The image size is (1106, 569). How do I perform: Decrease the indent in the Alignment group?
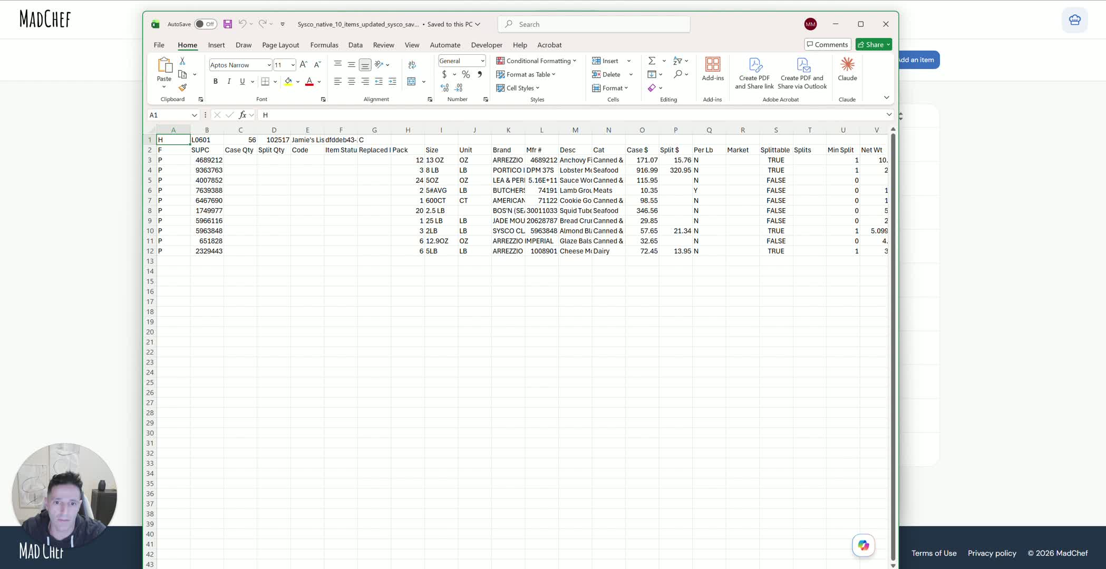pyautogui.click(x=379, y=81)
